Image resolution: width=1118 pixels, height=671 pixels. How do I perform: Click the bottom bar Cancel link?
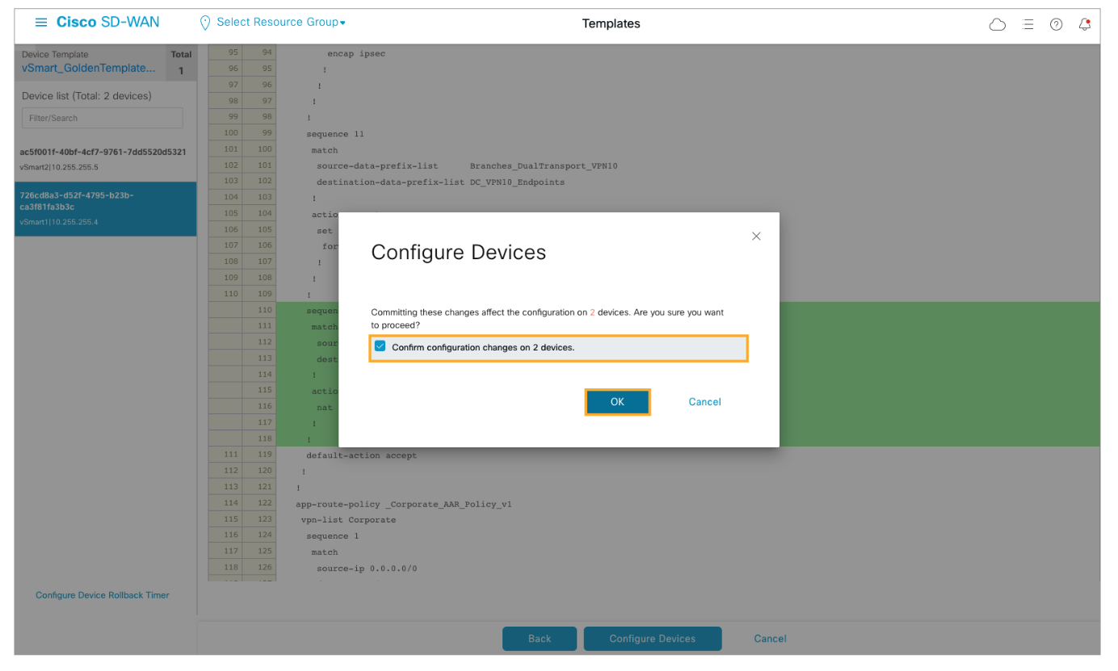[770, 639]
